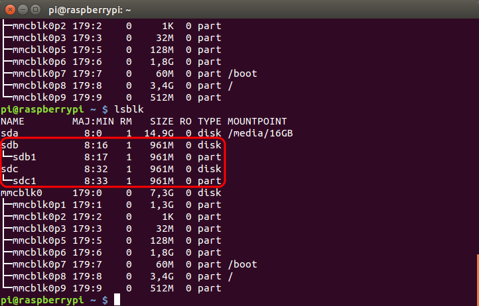Click the sdb1 partition entry
Image resolution: width=479 pixels, height=306 pixels.
pos(25,157)
